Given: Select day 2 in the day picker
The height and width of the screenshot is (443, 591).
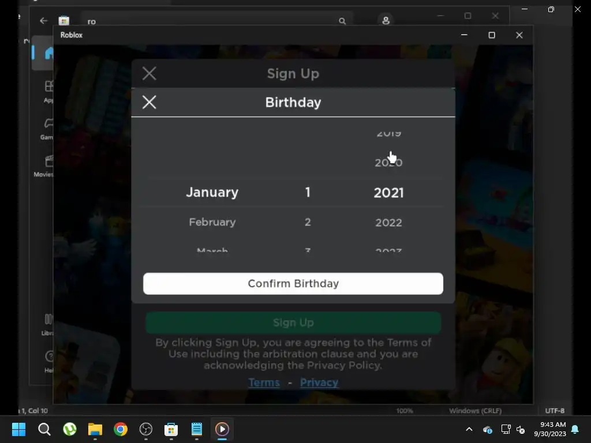Looking at the screenshot, I should pyautogui.click(x=308, y=222).
